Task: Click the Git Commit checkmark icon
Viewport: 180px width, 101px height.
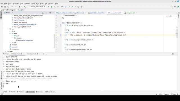Action: point(69,7)
